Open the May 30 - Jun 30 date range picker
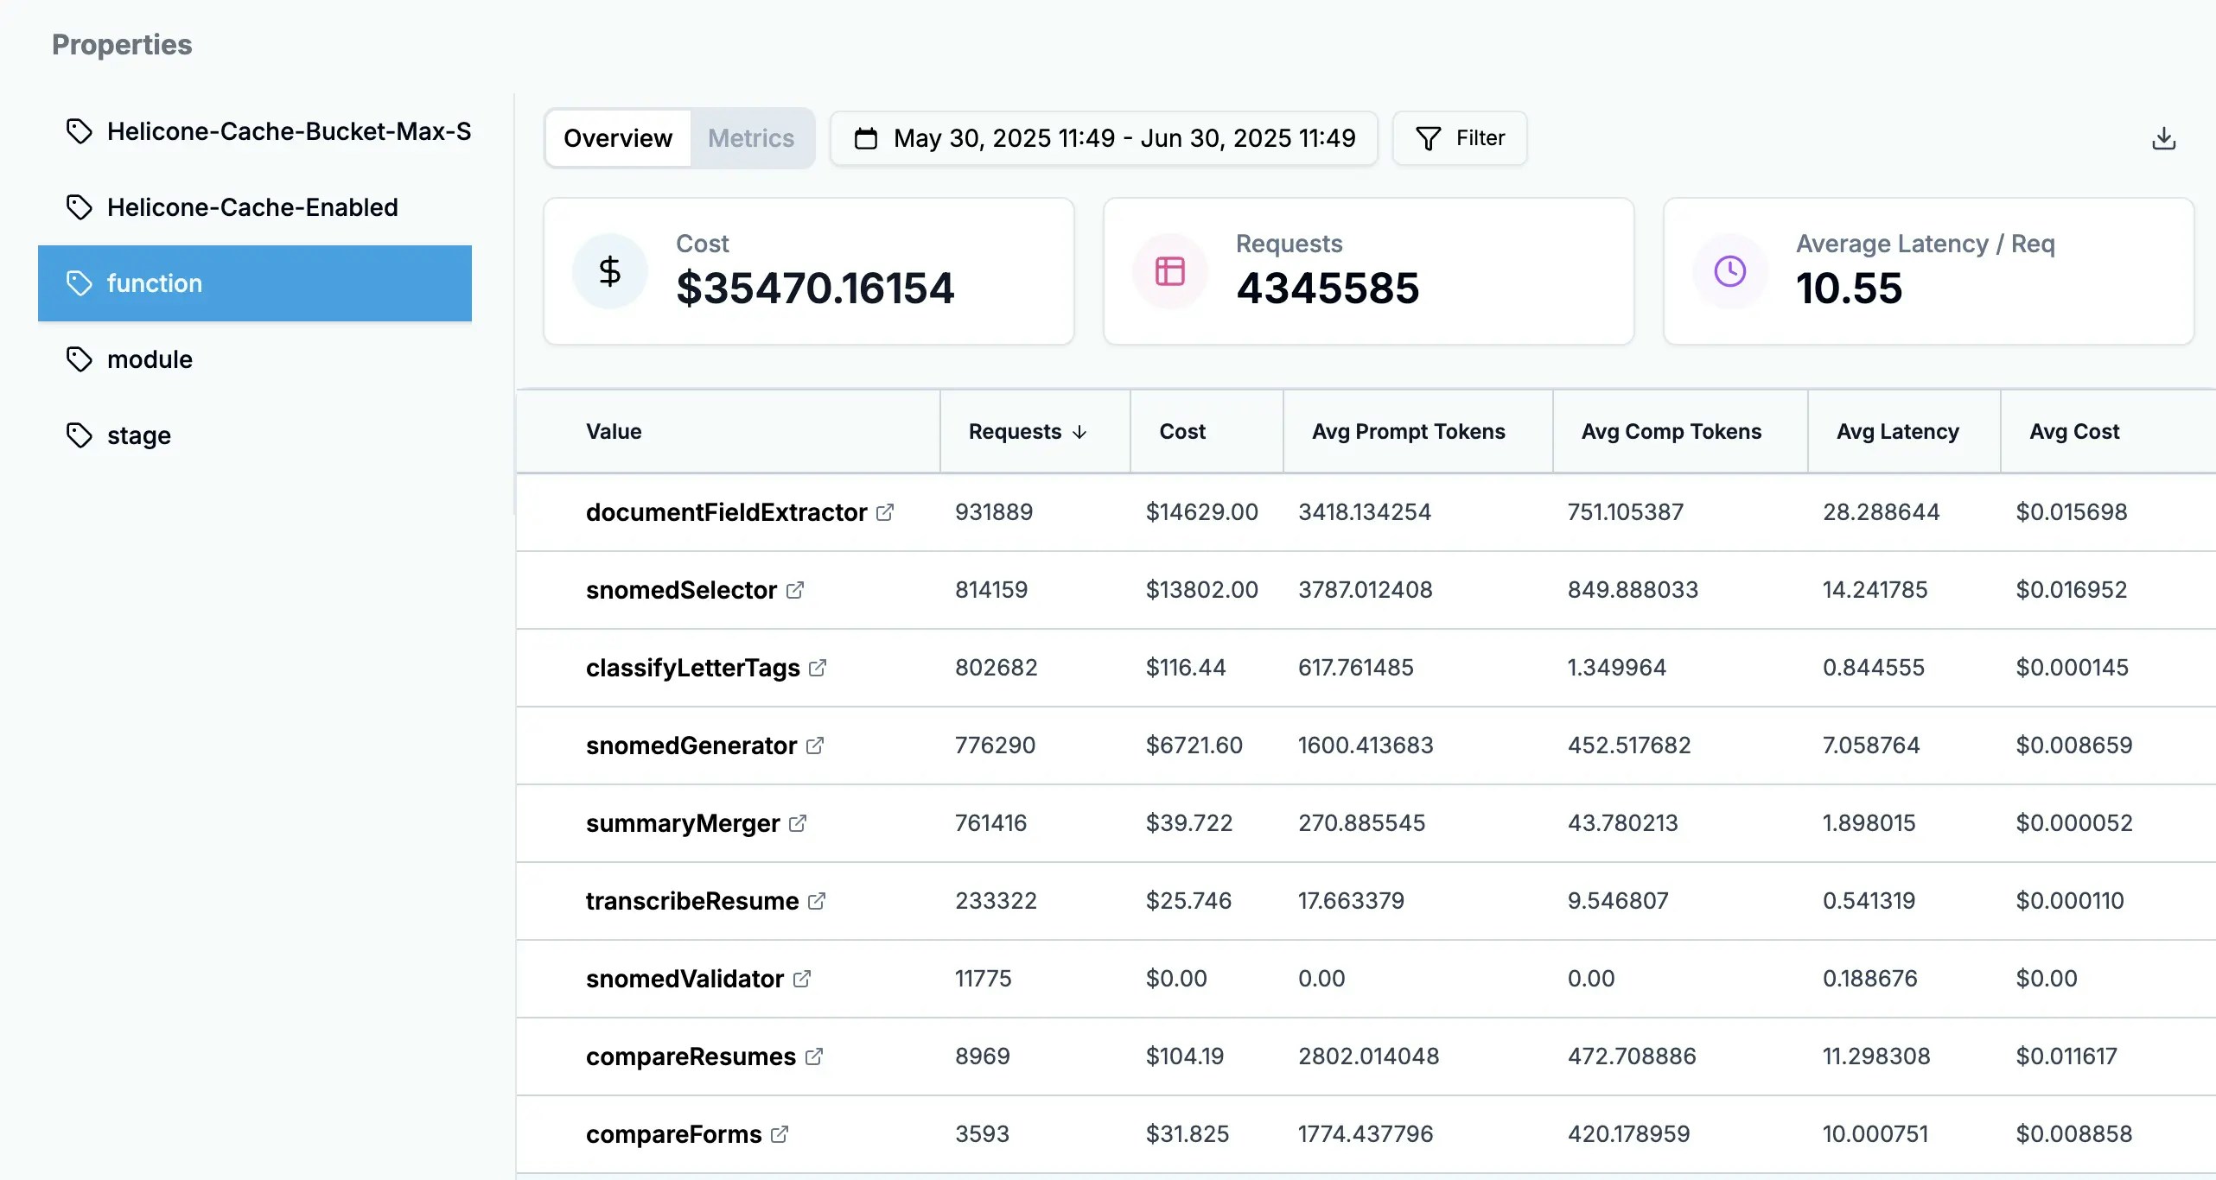 [1104, 137]
